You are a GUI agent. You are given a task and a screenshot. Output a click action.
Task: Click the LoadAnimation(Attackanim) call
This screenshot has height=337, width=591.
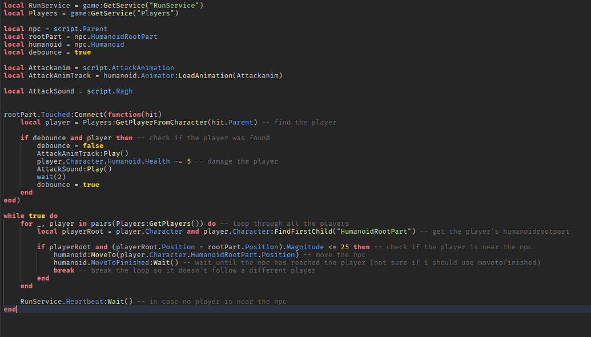point(230,76)
